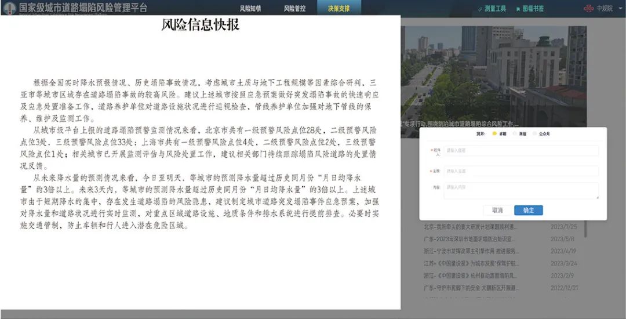
Task: Click the 确定 confirm button
Action: [528, 210]
